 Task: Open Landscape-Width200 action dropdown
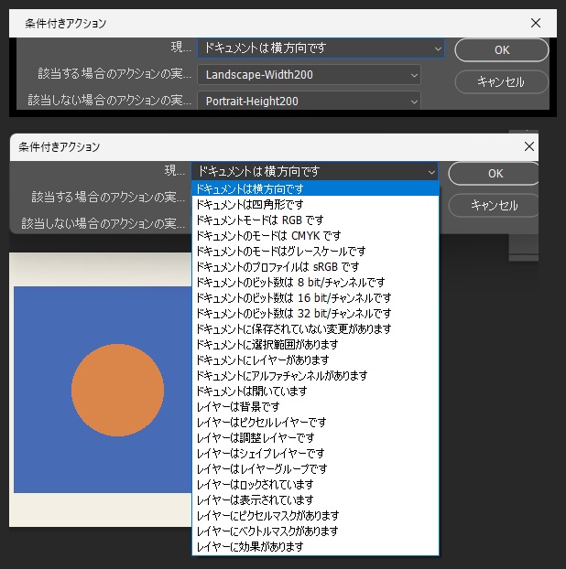coord(309,75)
